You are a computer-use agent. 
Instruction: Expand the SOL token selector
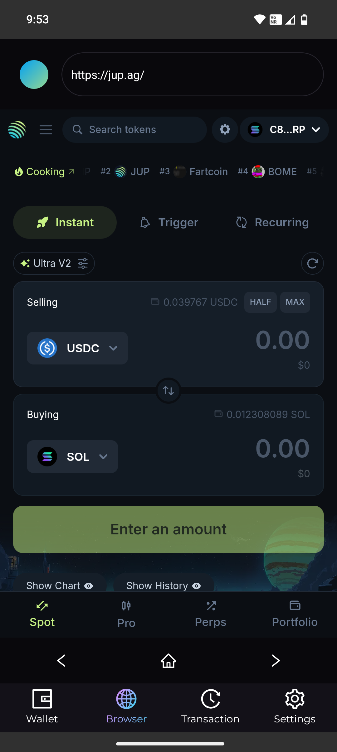[x=72, y=457]
